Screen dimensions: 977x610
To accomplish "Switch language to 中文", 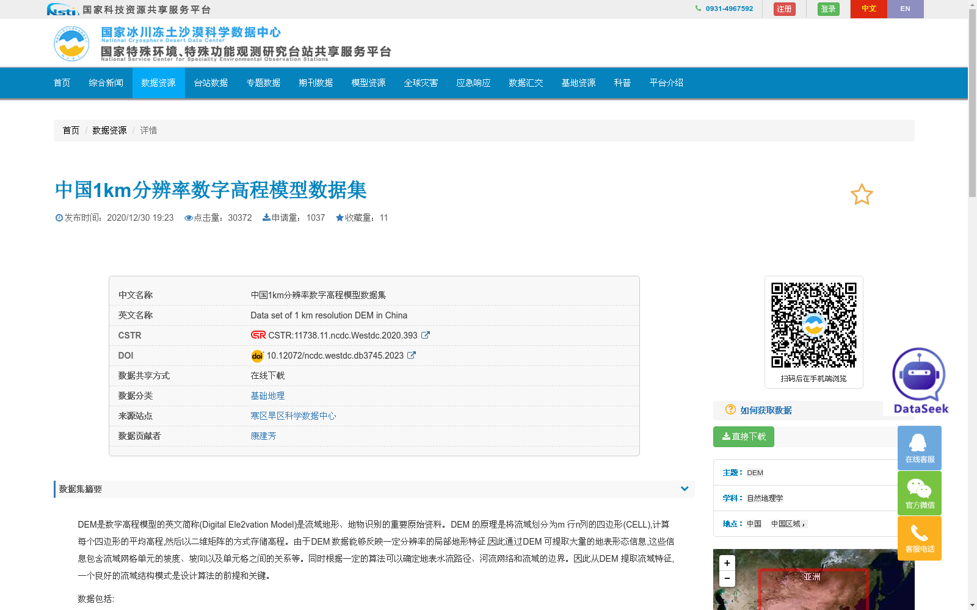I will [x=869, y=9].
